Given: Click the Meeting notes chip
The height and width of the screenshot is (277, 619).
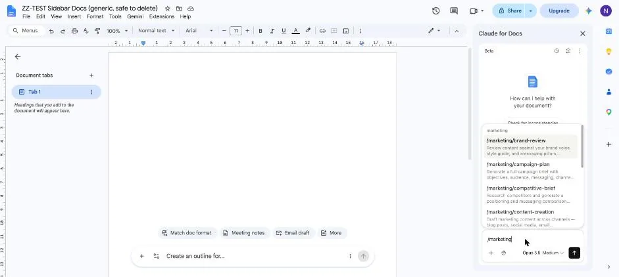Looking at the screenshot, I should point(245,233).
